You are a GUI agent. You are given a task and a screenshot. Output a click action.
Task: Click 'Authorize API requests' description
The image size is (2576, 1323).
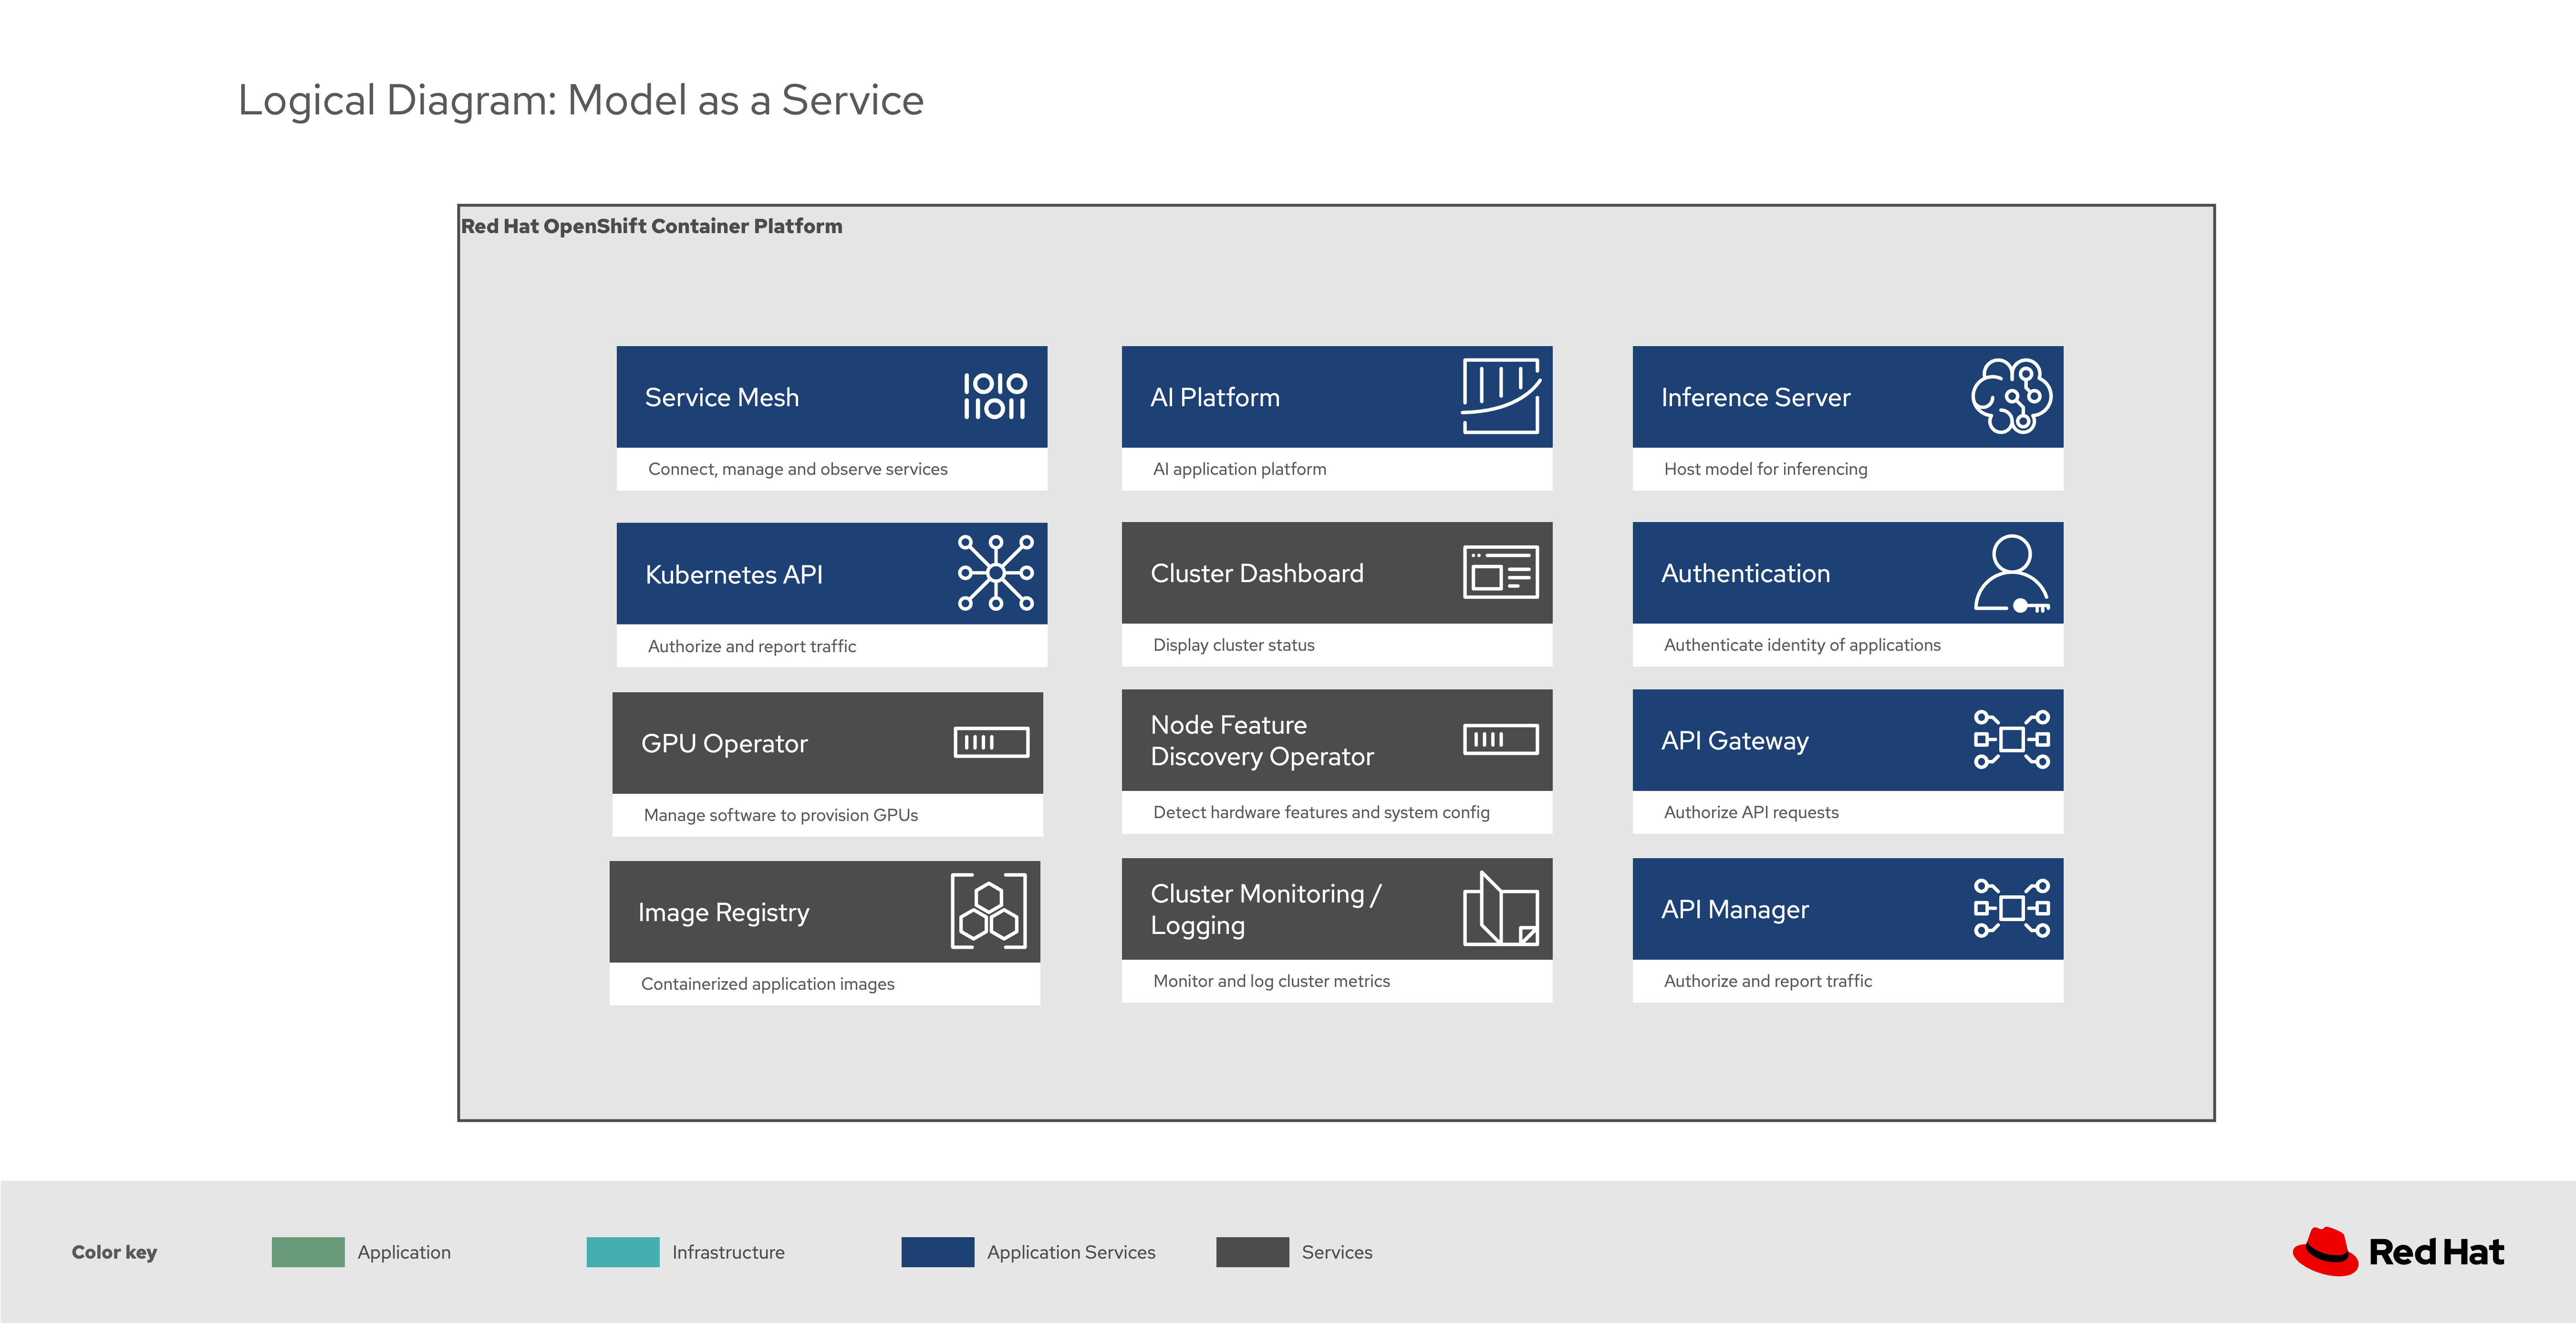tap(1751, 812)
